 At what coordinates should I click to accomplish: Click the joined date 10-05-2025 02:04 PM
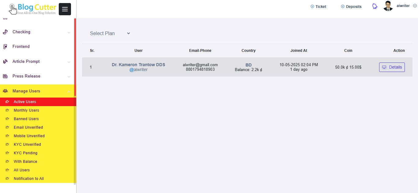299,65
